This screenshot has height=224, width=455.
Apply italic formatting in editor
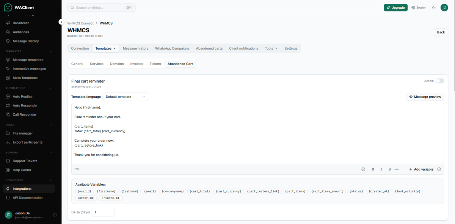[381, 169]
